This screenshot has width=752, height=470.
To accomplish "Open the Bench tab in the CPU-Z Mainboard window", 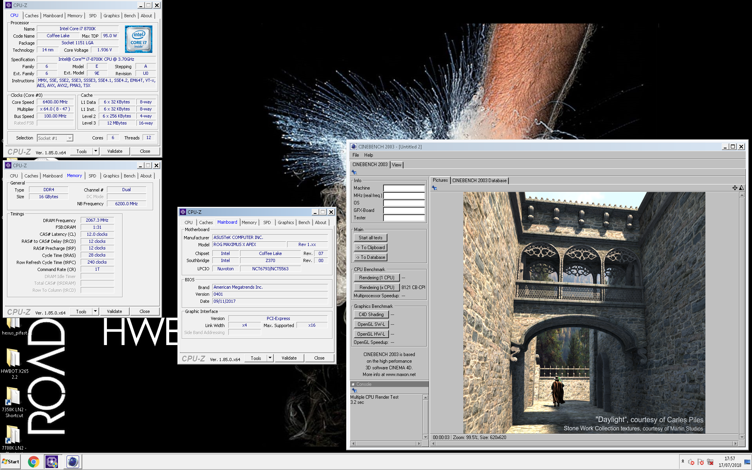I will pos(304,222).
